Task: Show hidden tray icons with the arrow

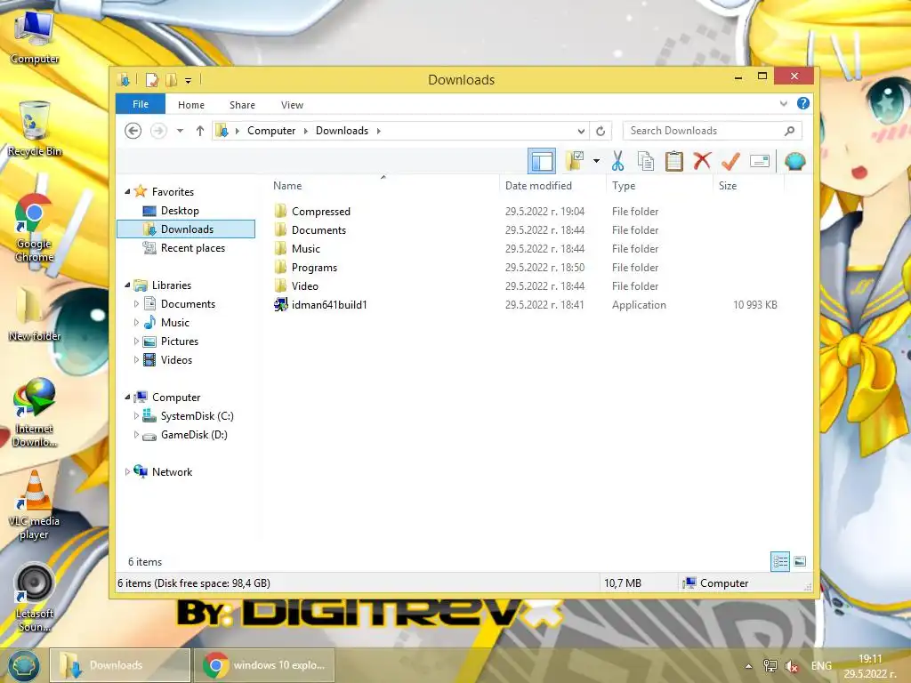Action: point(748,666)
